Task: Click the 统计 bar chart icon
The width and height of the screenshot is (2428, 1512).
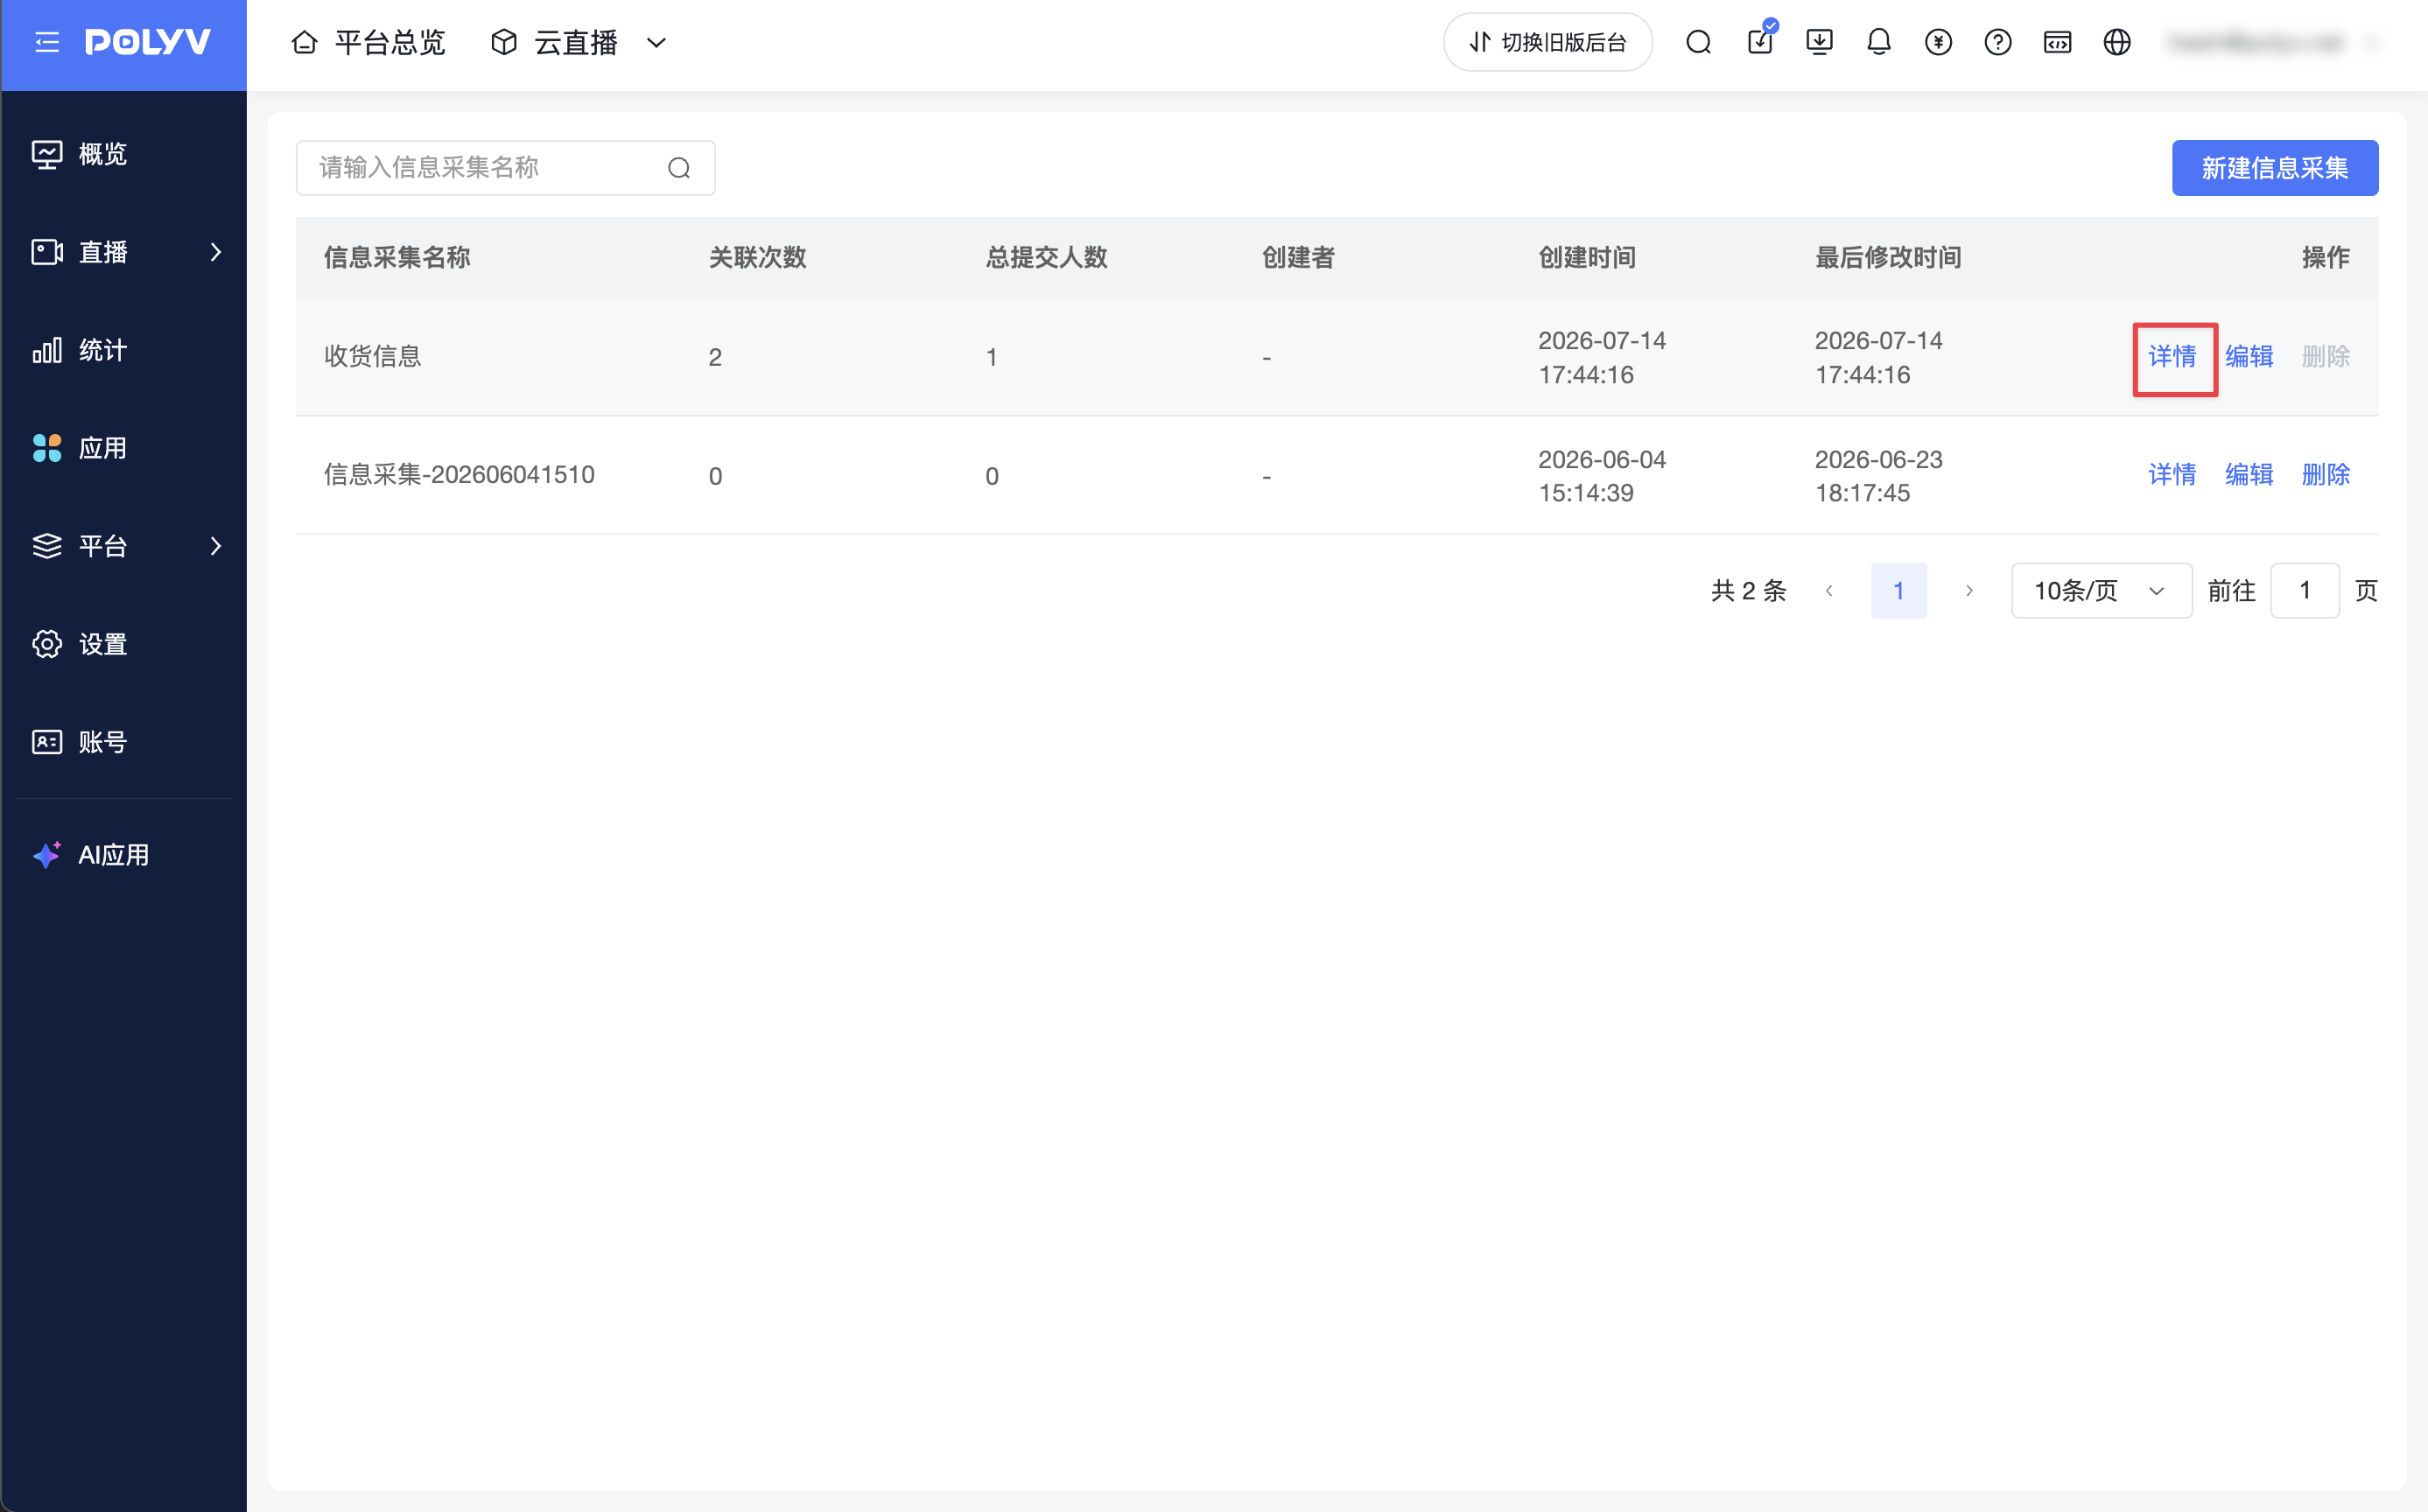Action: [x=47, y=350]
